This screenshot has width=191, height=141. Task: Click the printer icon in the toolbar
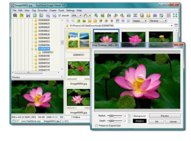coord(155,15)
